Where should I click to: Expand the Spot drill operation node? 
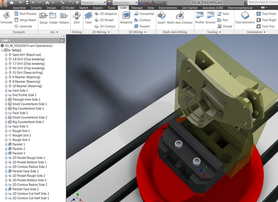[x=6, y=55]
